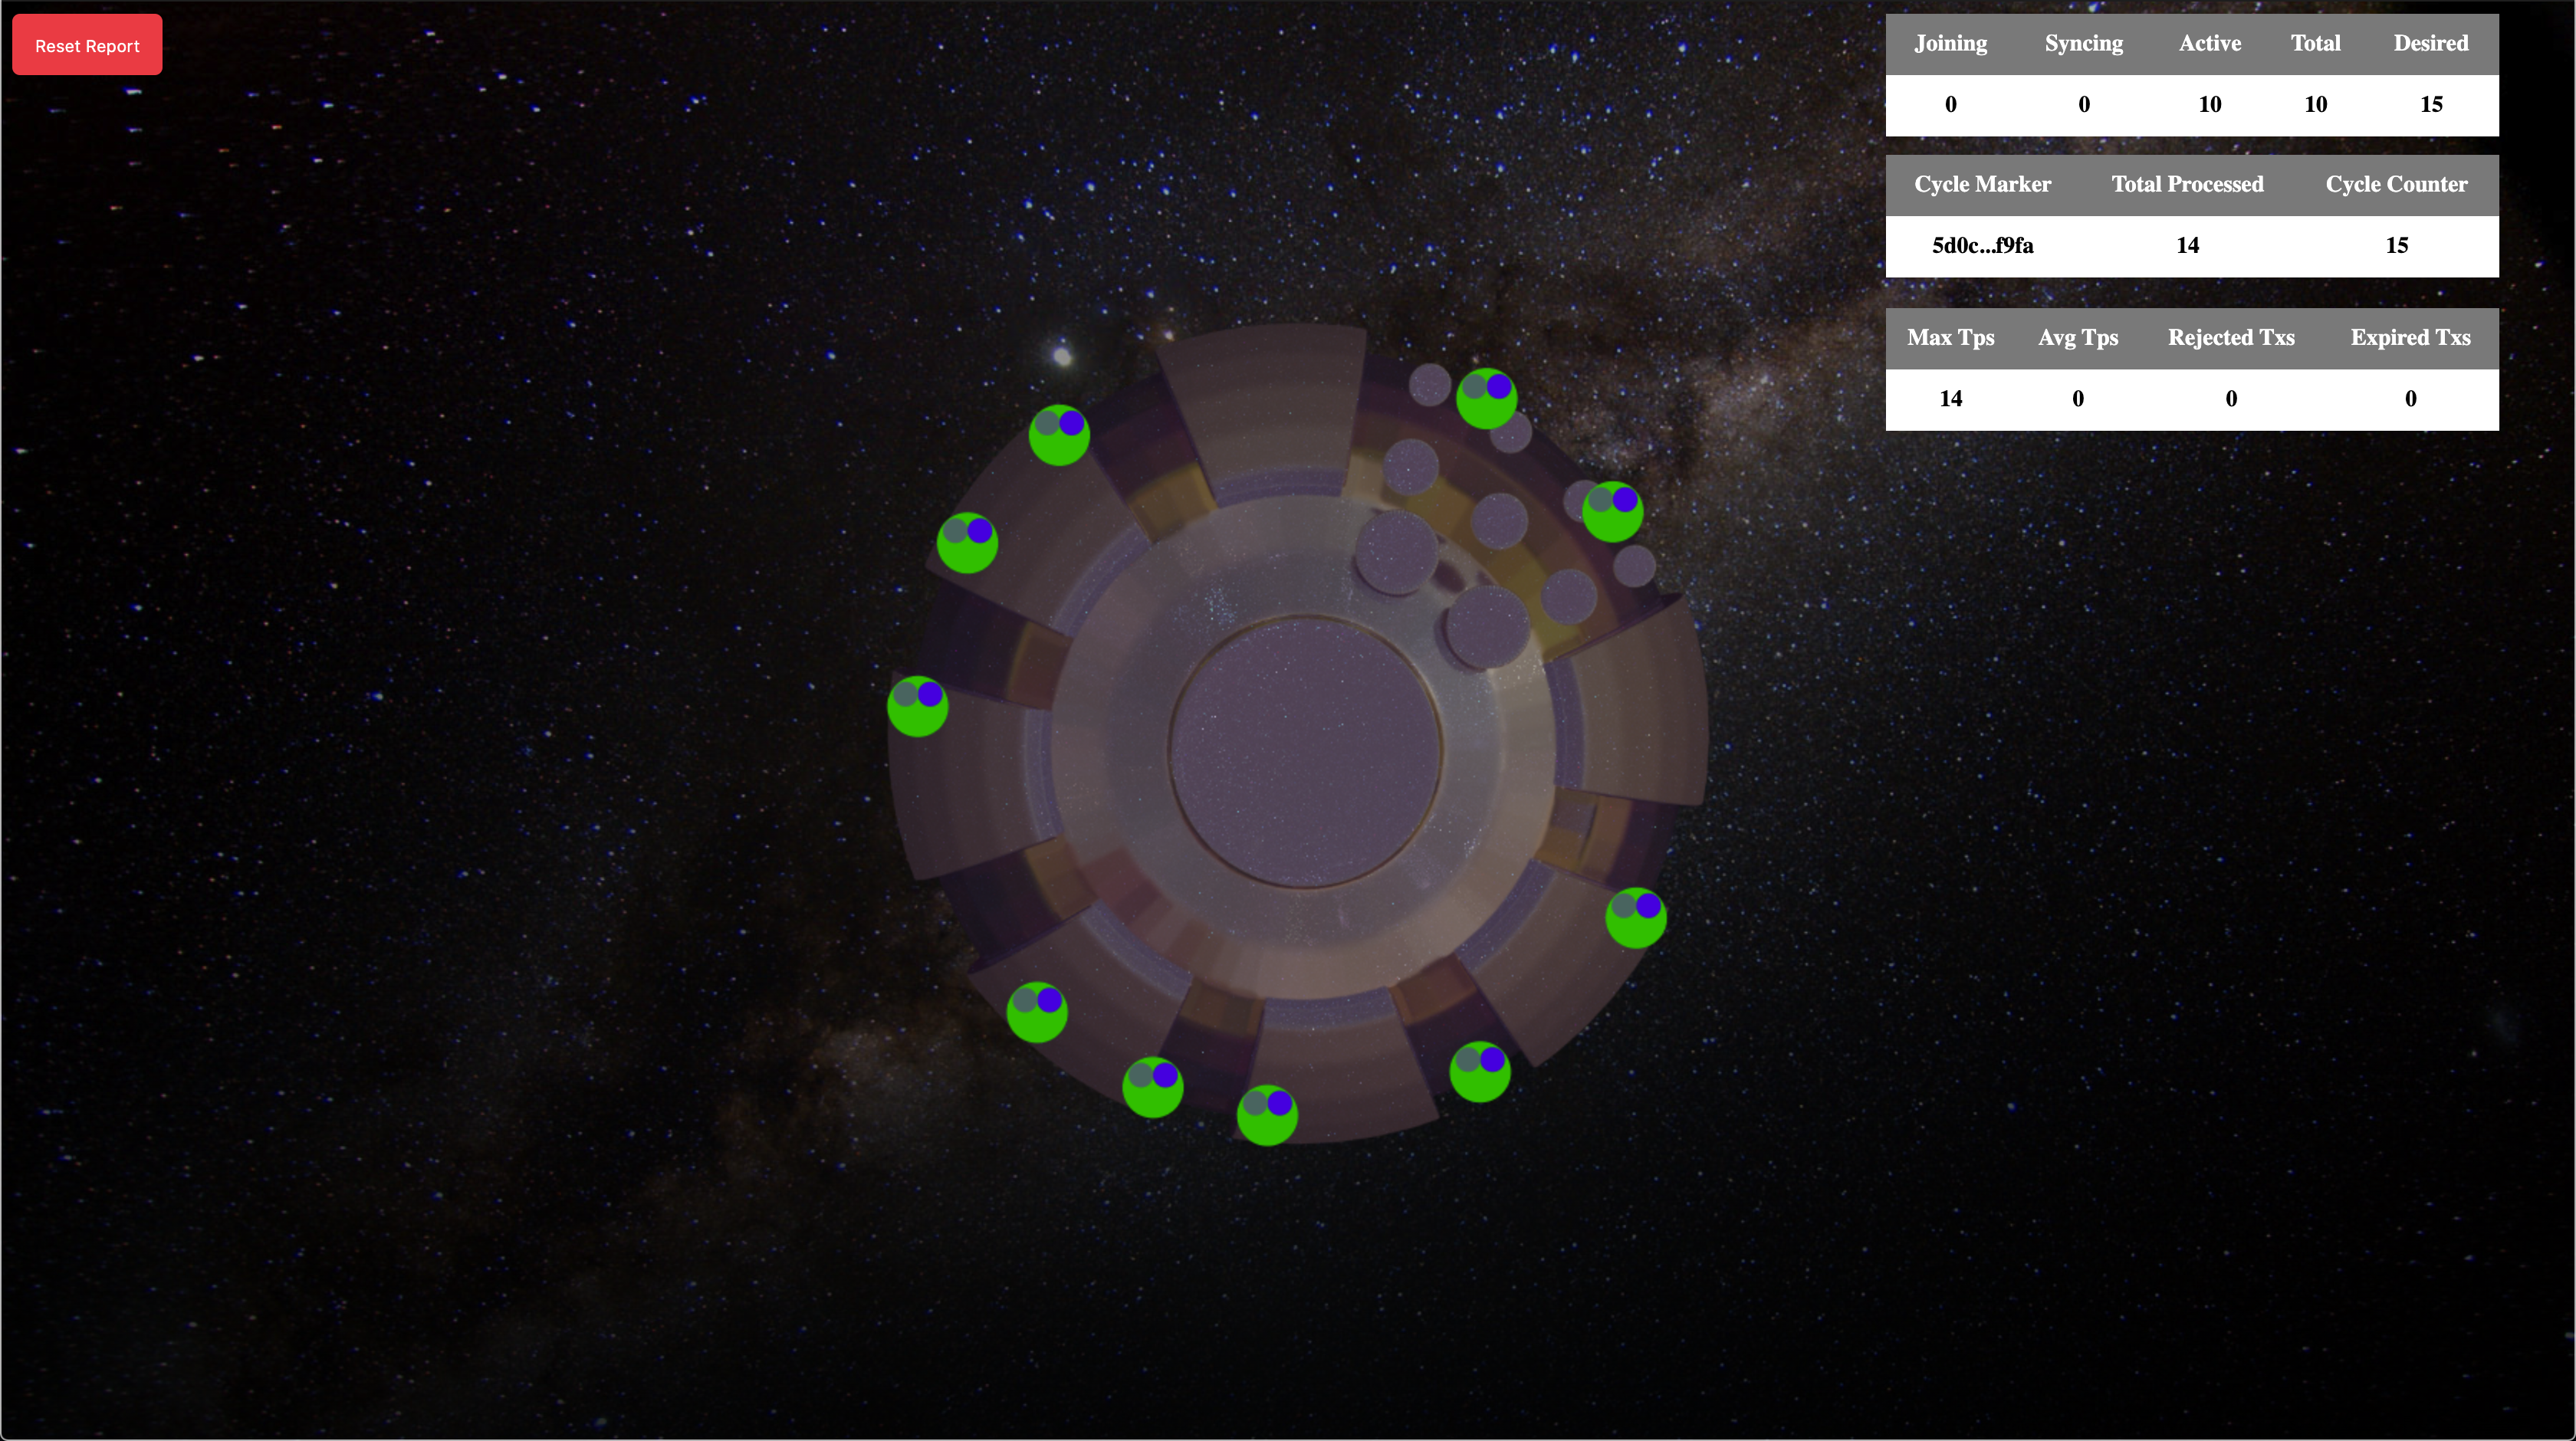Click the Expired Txs value cell

click(2410, 399)
